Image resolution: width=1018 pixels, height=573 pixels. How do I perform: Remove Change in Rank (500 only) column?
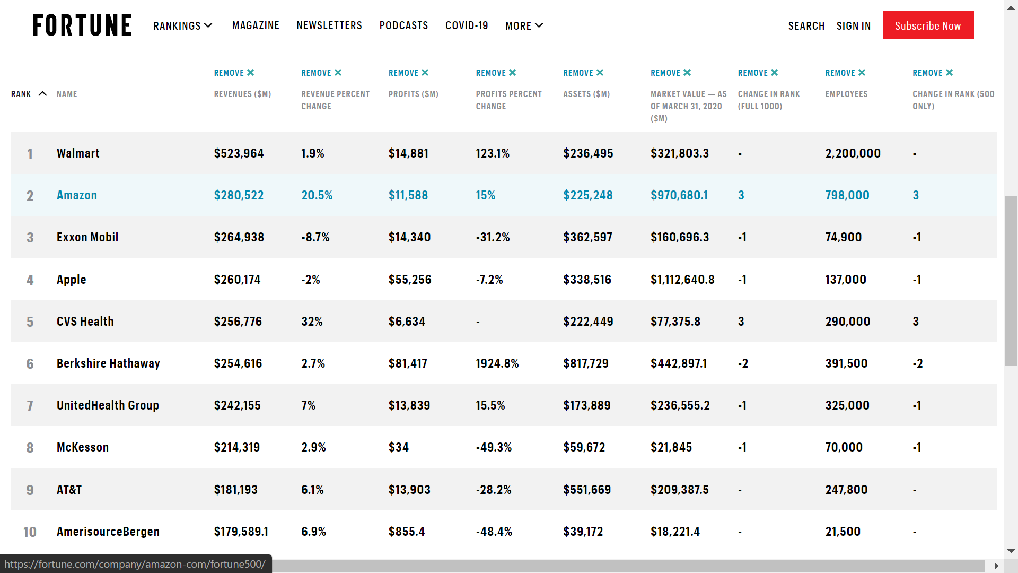(x=933, y=73)
